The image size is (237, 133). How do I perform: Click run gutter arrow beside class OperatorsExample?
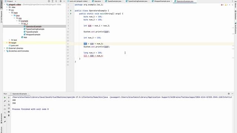71,11
